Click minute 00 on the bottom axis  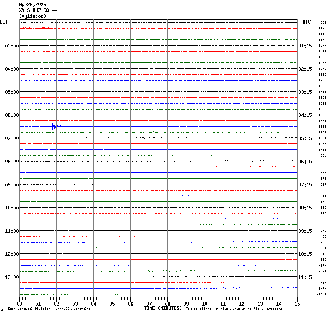[x=20, y=304]
